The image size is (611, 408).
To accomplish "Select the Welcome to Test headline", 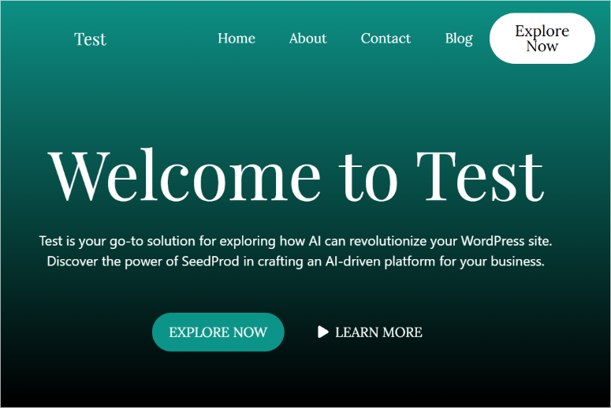I will [296, 175].
